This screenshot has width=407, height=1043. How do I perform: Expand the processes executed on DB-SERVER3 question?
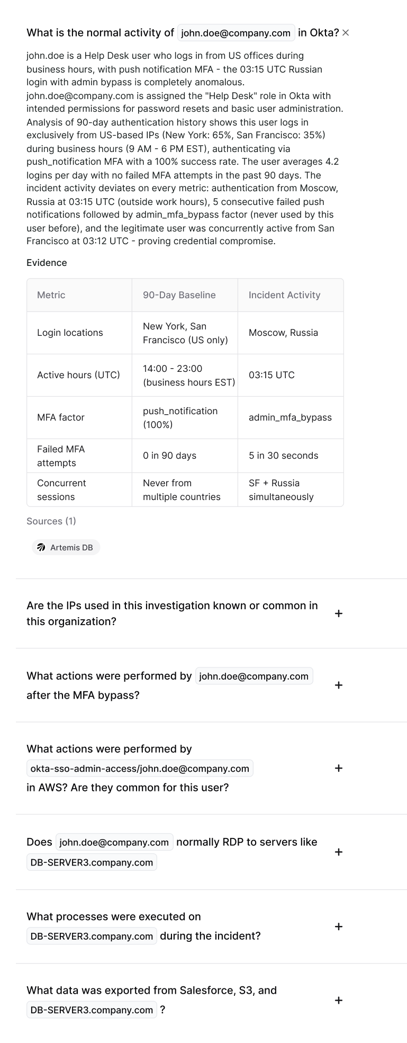pyautogui.click(x=339, y=926)
